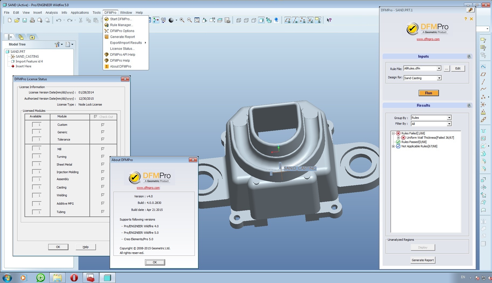Collapse the Results section
This screenshot has width=492, height=283.
pos(469,106)
